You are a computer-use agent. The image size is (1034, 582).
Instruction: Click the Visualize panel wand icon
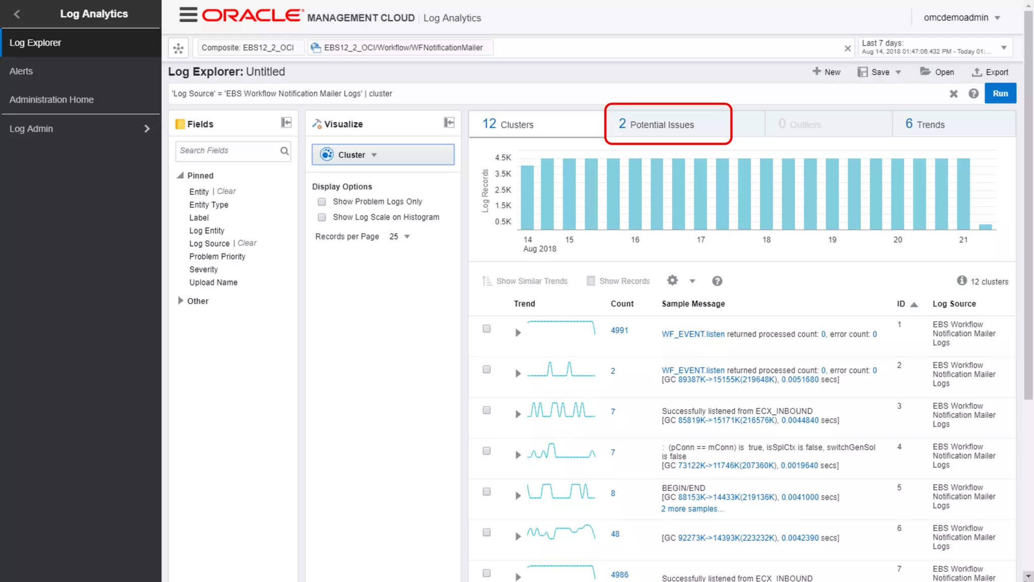(317, 124)
